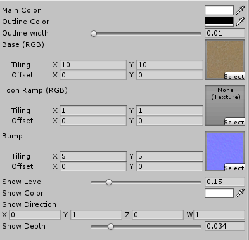Pick Main Color with eyedropper icon
249x240 pixels.
[240, 10]
